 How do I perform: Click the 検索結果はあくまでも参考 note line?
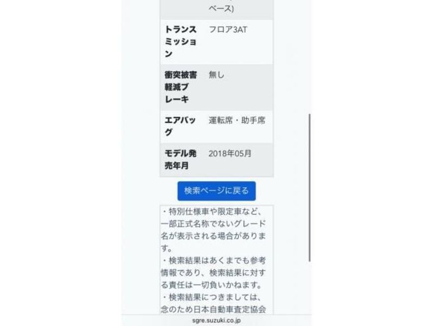click(213, 261)
